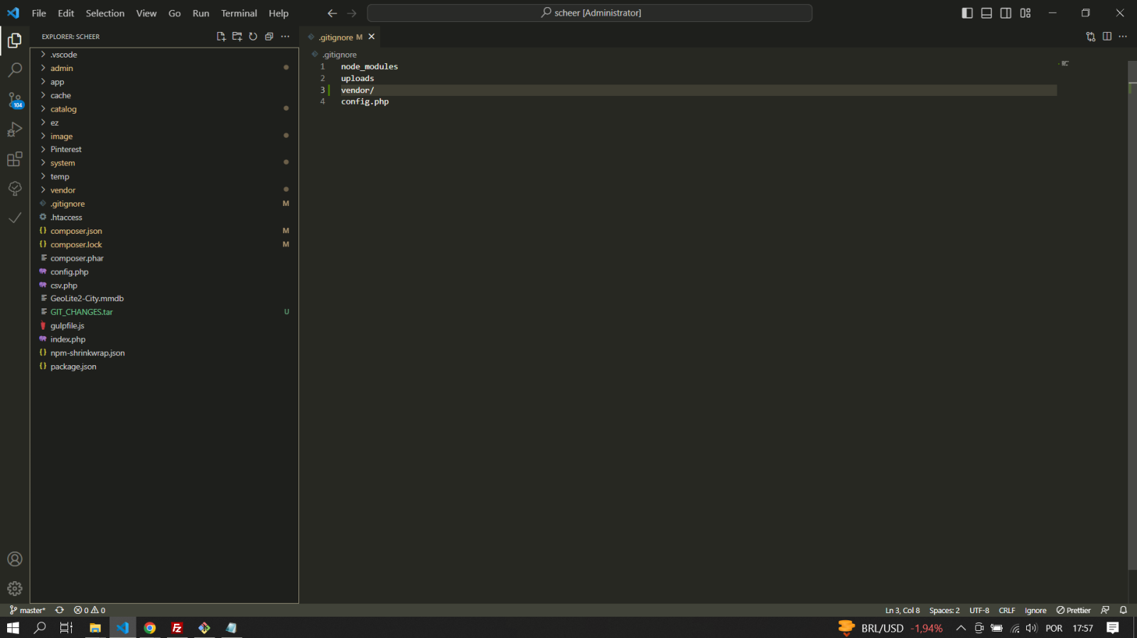Collapse all folders in Explorer
The width and height of the screenshot is (1137, 638).
tap(269, 37)
